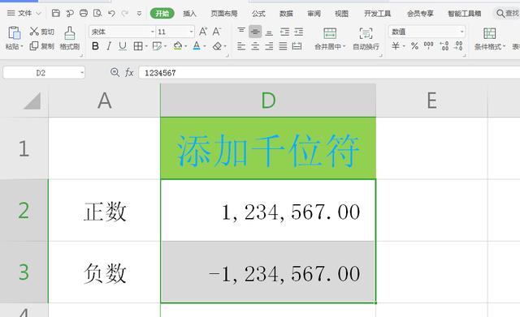Apply font color A icon
Image resolution: width=520 pixels, height=317 pixels.
(x=197, y=46)
